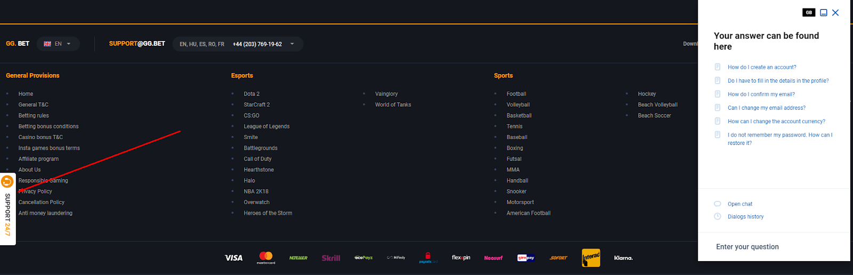This screenshot has height=275, width=853.
Task: Click the Open chat link
Action: [x=740, y=204]
